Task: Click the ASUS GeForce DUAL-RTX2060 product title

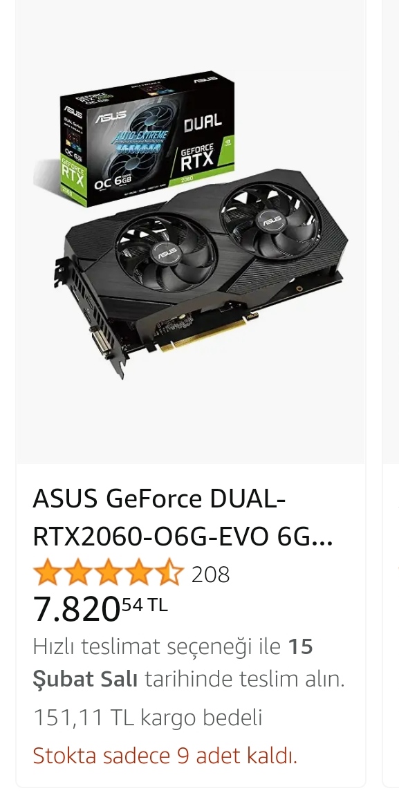Action: (x=183, y=519)
